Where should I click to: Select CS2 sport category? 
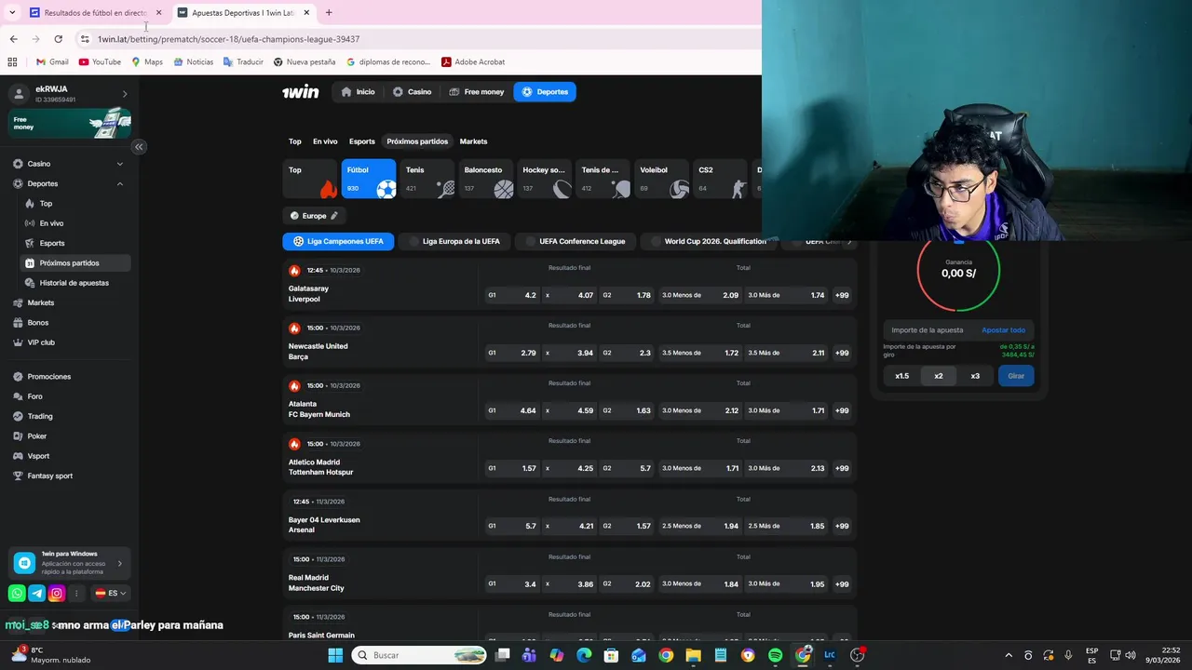721,179
